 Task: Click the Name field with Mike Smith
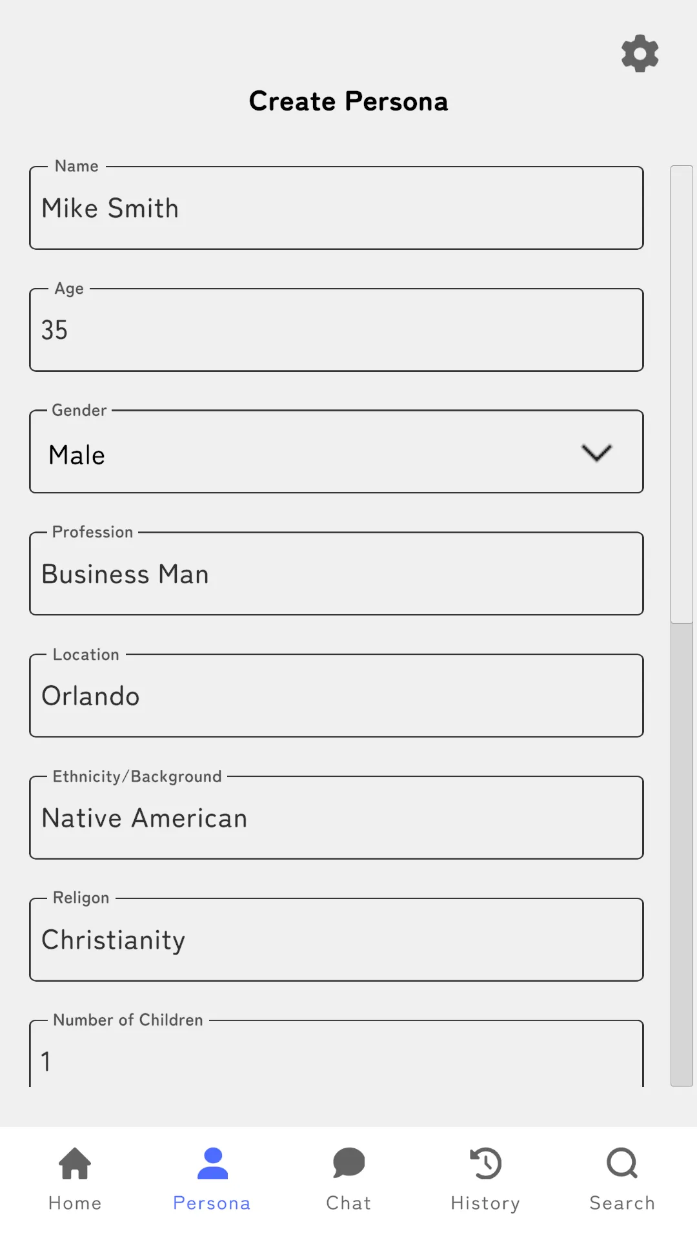click(336, 209)
